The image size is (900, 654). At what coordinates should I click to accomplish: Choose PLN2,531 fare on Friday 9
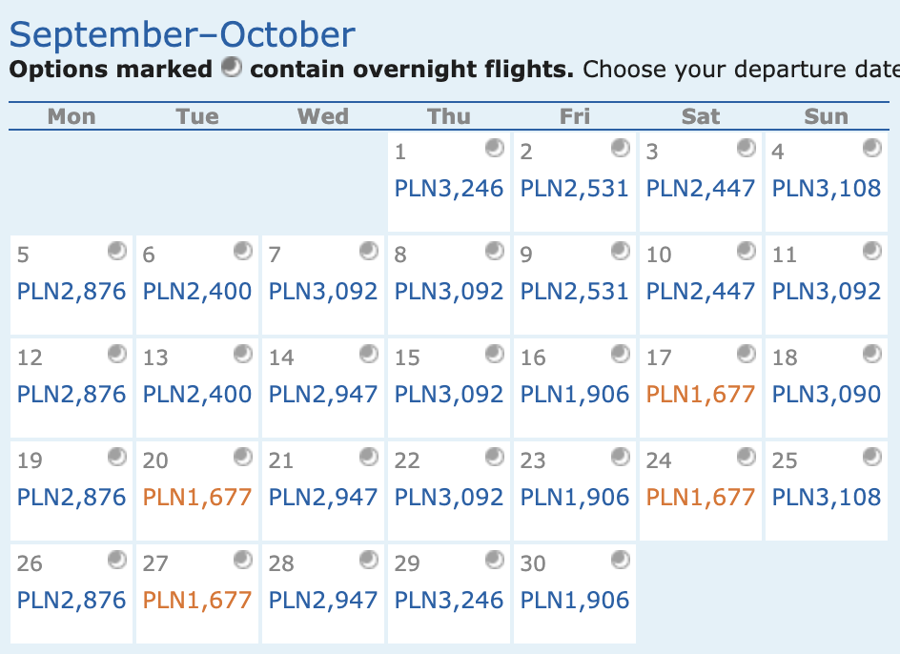575,291
